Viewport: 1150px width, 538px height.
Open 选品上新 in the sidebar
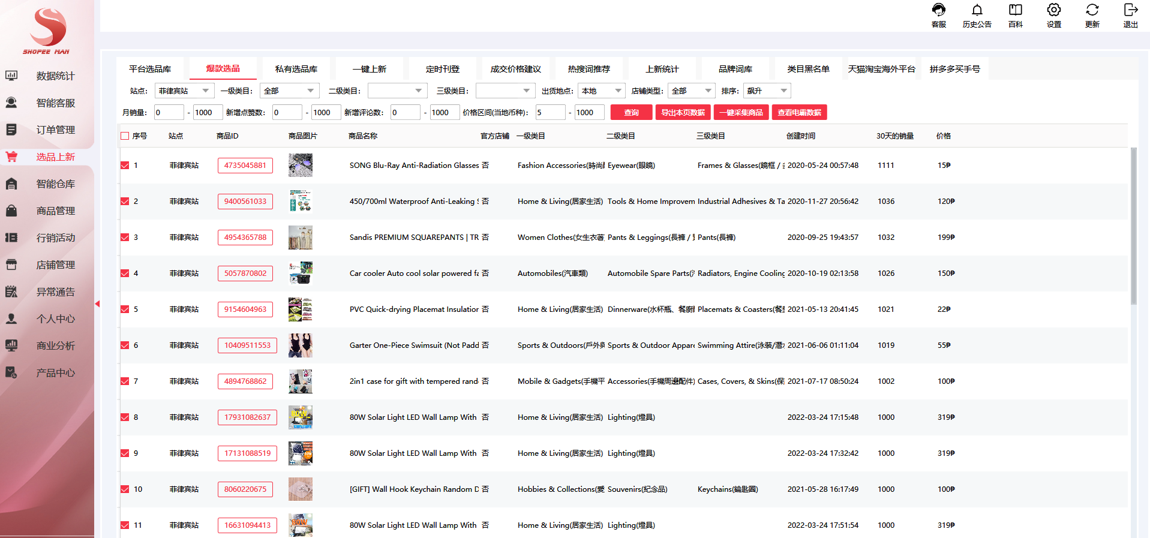tap(47, 157)
